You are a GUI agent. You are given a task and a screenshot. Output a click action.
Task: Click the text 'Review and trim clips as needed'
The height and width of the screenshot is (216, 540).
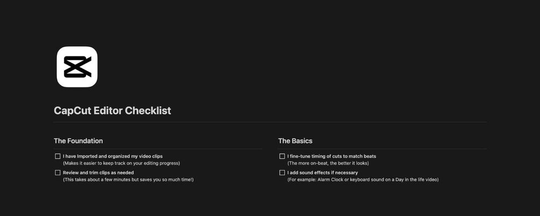tap(98, 172)
